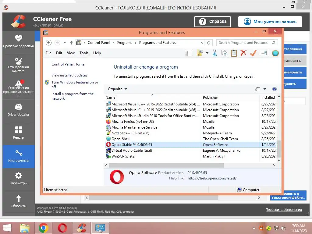Open Control Panel Home link

tap(68, 64)
